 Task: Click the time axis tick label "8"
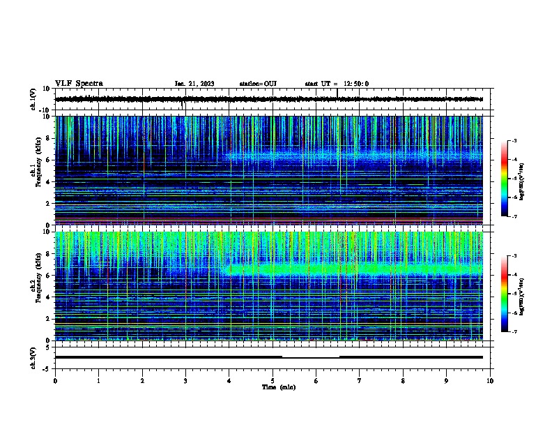pyautogui.click(x=403, y=381)
